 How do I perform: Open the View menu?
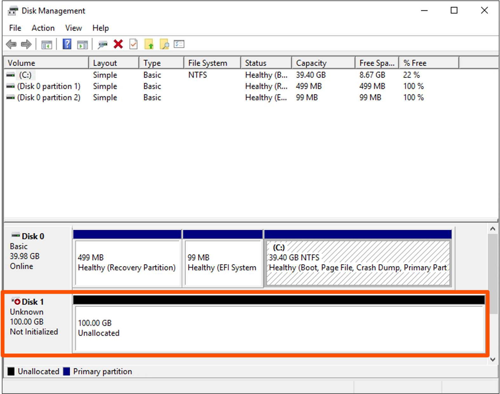(73, 28)
